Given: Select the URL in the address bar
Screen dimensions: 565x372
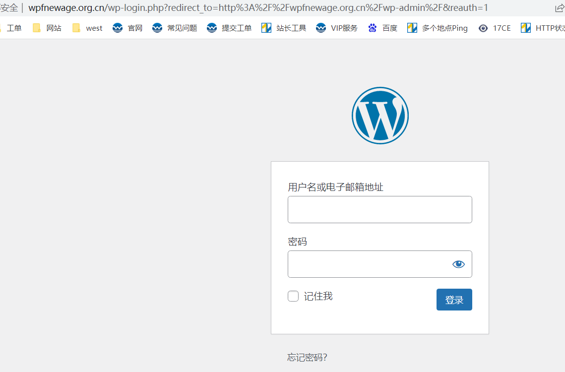Looking at the screenshot, I should coord(258,8).
